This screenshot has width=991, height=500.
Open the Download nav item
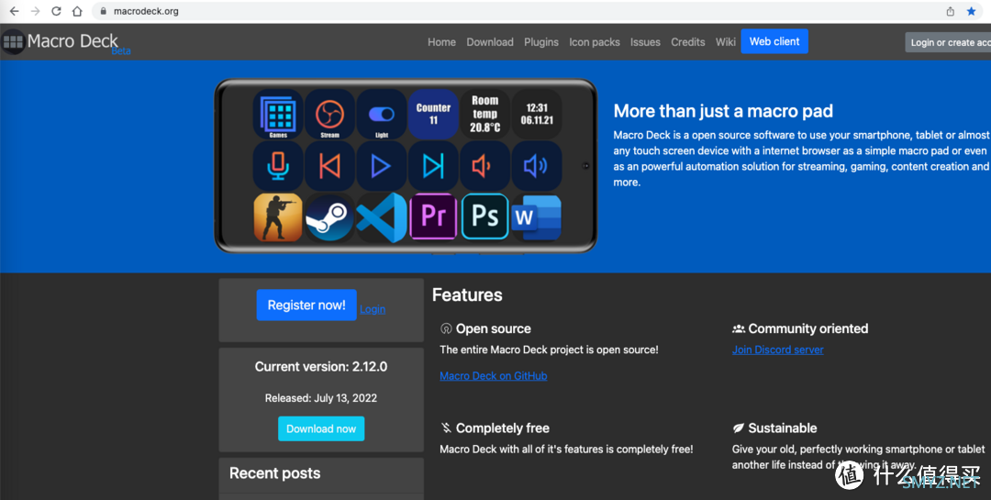coord(490,41)
